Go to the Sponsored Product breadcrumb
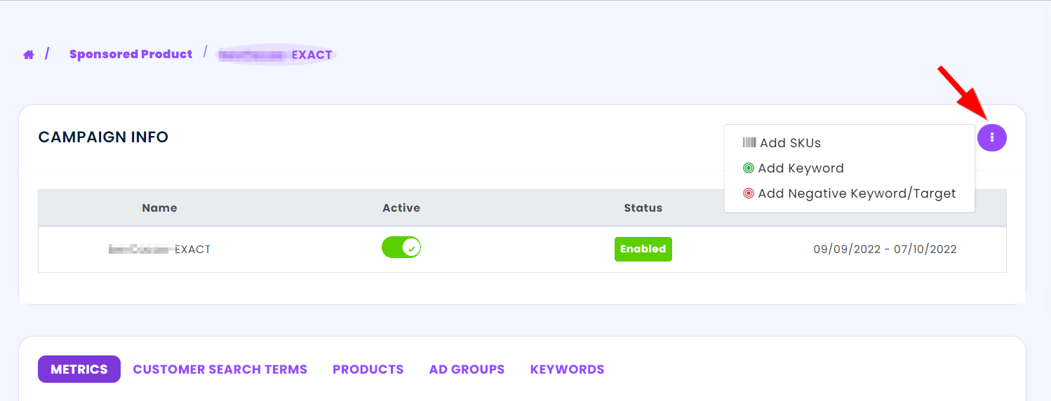The height and width of the screenshot is (401, 1051). [x=130, y=54]
